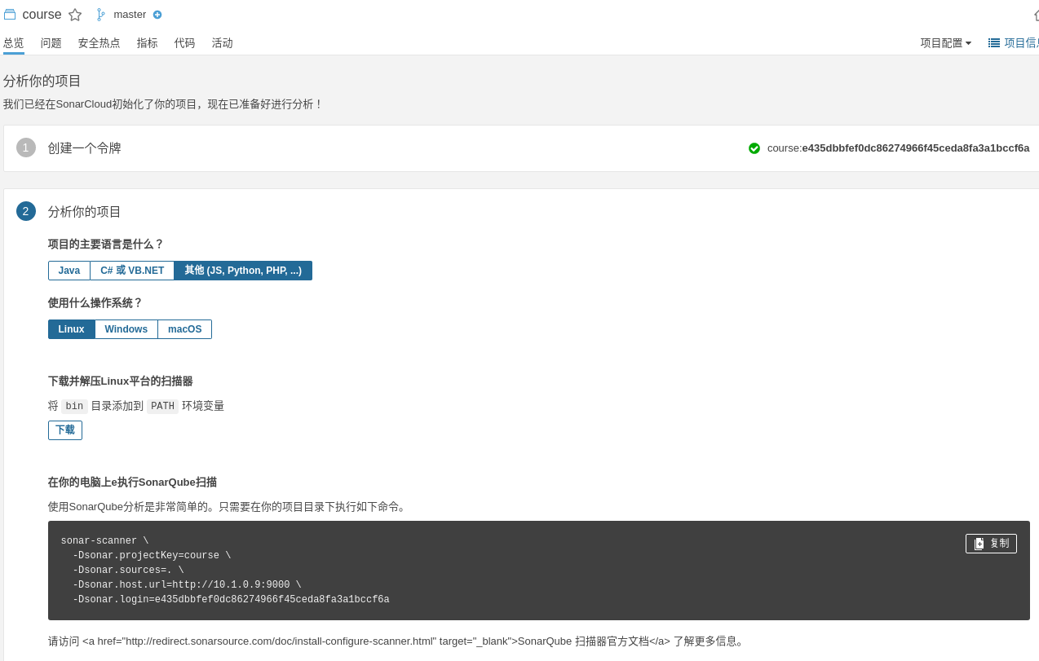Choose macOS operating system
The height and width of the screenshot is (661, 1039).
coord(185,329)
